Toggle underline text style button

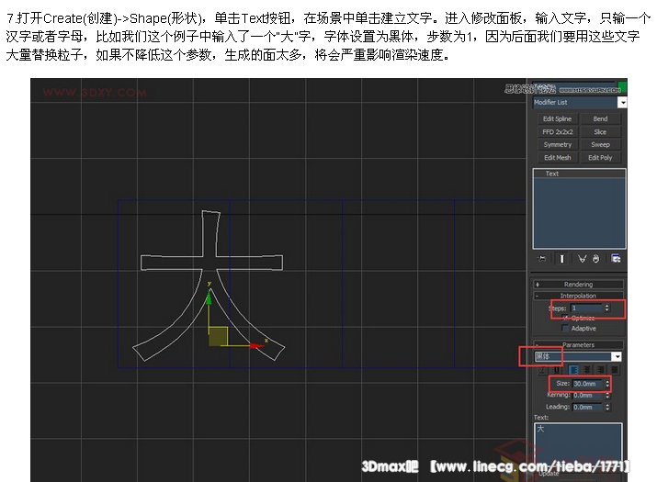(556, 370)
